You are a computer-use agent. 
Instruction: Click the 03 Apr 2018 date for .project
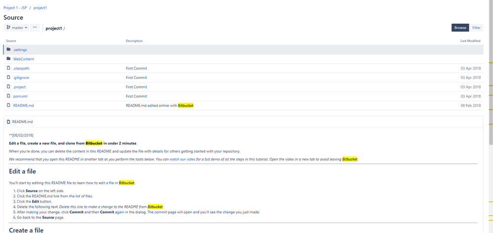[471, 87]
